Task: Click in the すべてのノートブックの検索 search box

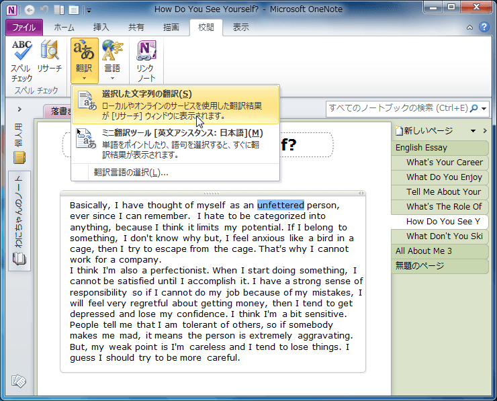Action: click(x=398, y=109)
